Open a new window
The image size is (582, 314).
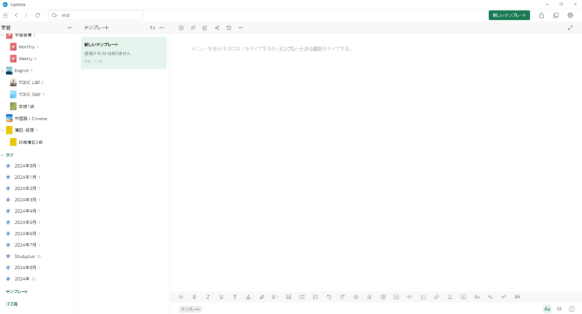[x=556, y=15]
